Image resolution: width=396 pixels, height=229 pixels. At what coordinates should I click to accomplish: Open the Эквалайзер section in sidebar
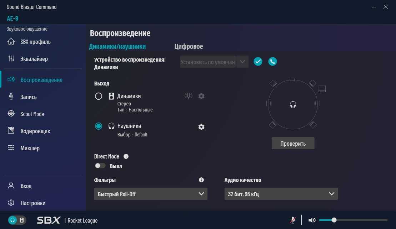tap(34, 59)
